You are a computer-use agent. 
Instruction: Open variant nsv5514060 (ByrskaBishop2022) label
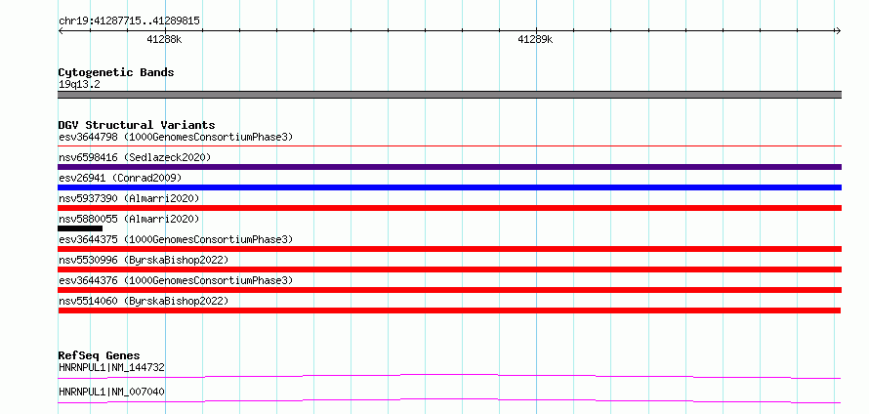coord(144,301)
